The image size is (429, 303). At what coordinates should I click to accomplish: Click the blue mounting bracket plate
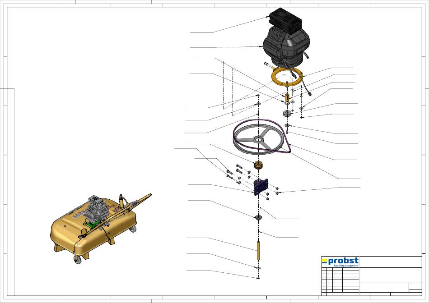coord(261,186)
